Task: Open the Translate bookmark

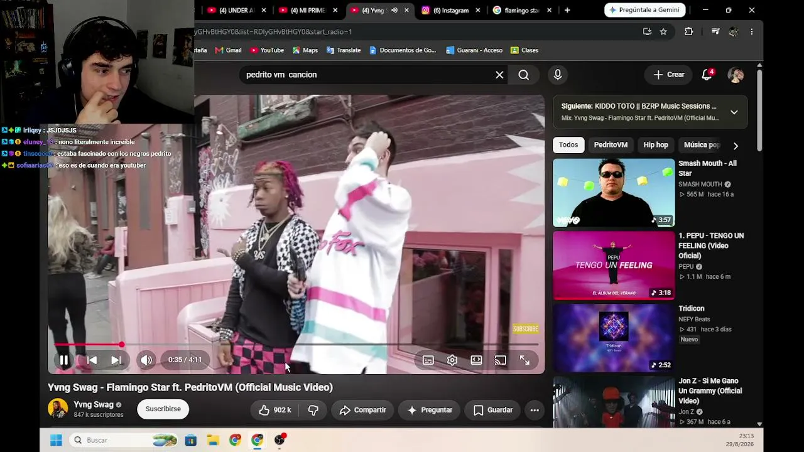Action: pyautogui.click(x=343, y=50)
